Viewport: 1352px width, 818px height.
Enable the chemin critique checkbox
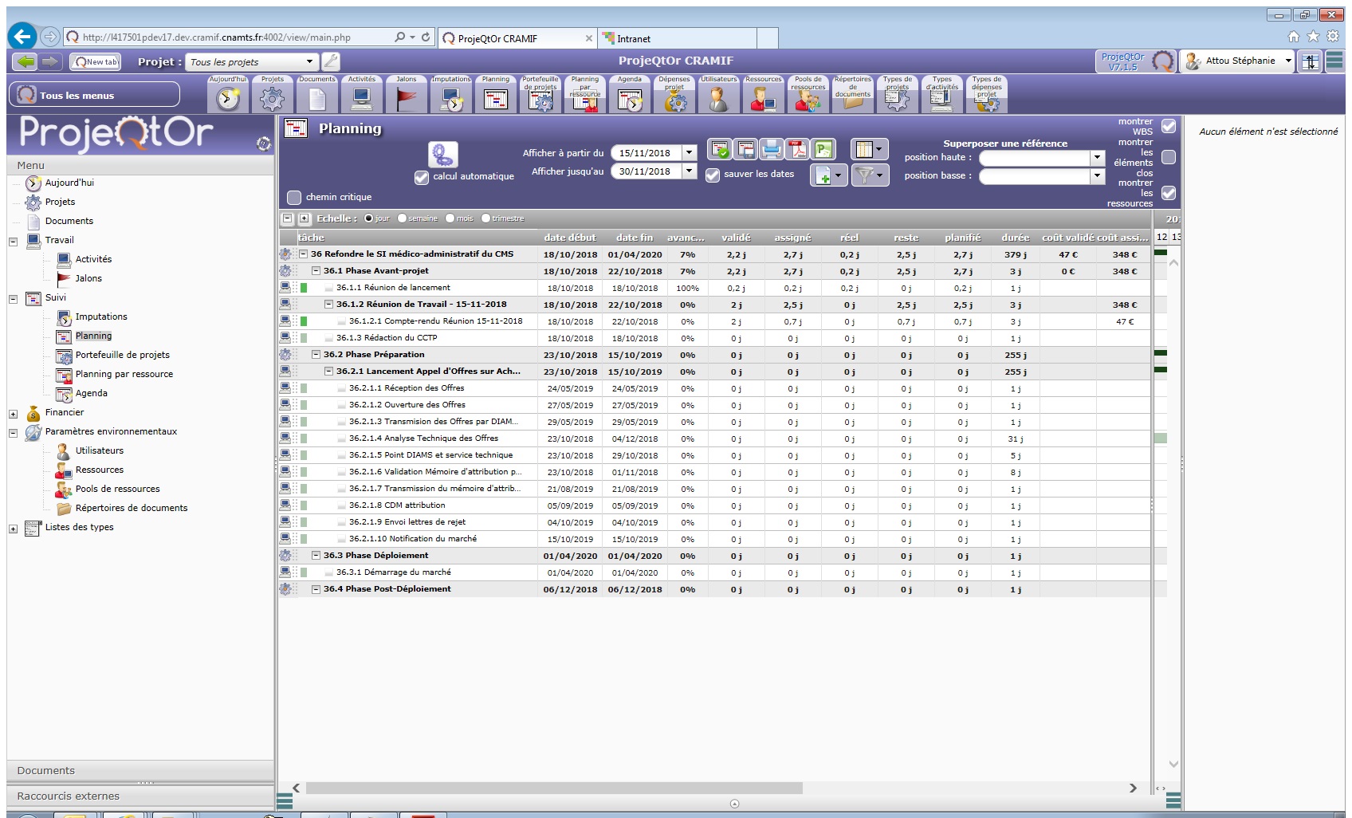[x=294, y=197]
